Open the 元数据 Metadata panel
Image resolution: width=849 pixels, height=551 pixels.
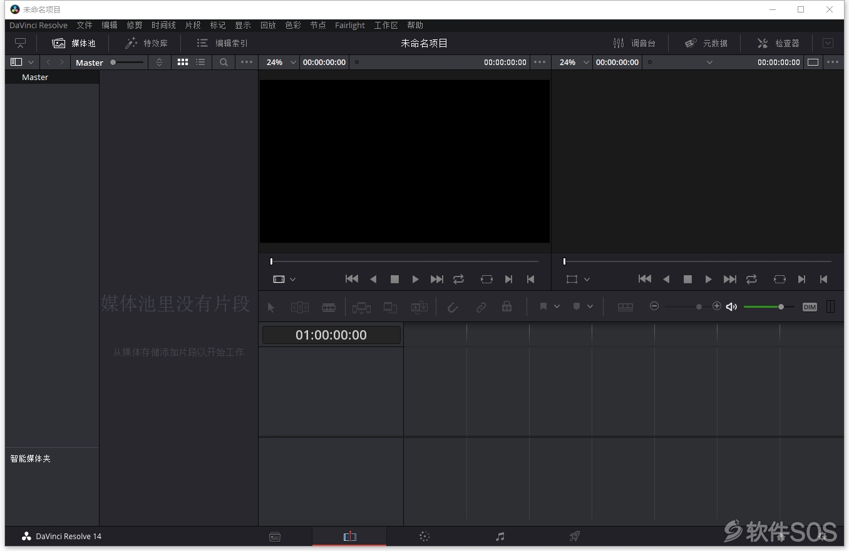click(x=706, y=43)
